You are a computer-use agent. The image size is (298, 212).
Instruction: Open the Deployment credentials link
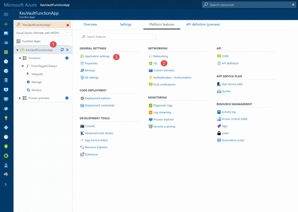(x=100, y=105)
